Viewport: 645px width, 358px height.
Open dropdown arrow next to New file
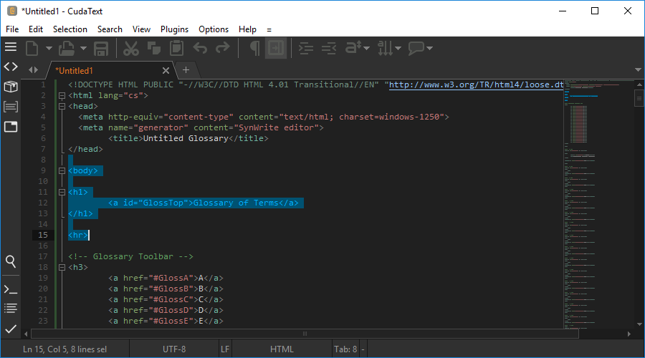[49, 49]
